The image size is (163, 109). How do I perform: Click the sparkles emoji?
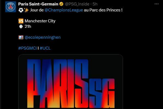coord(26,10)
